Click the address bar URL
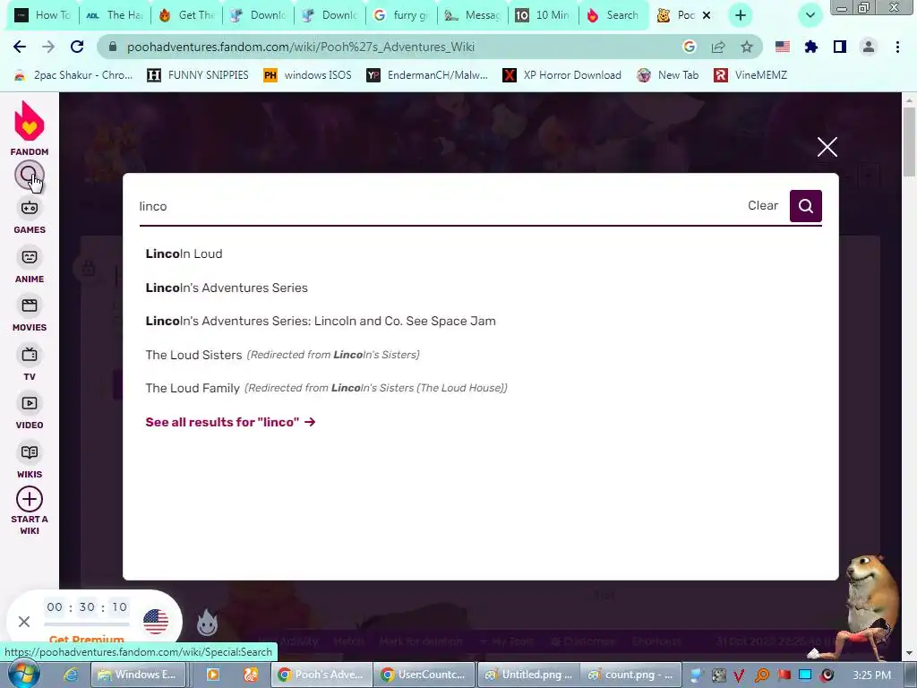The width and height of the screenshot is (917, 688). click(301, 47)
